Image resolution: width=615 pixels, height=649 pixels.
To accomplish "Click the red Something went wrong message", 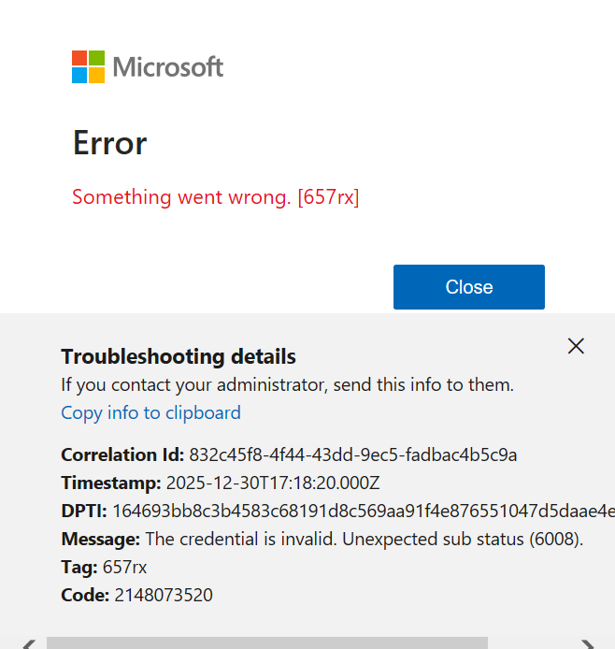I will (216, 197).
